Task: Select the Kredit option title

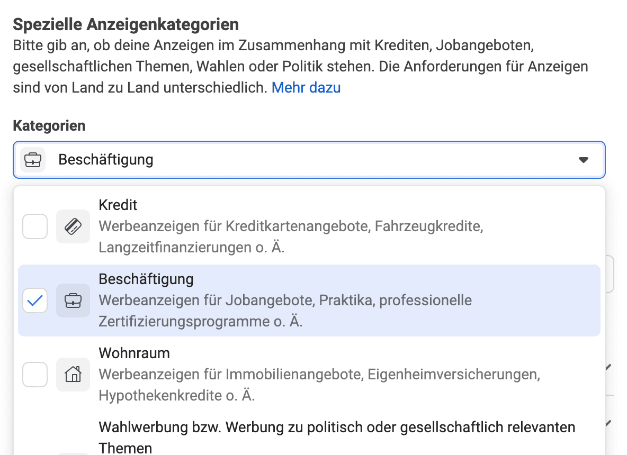Action: click(118, 205)
